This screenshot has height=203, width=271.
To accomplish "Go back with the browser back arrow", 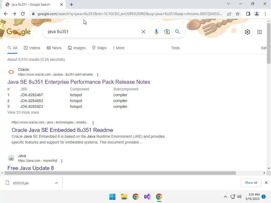I will point(6,14).
